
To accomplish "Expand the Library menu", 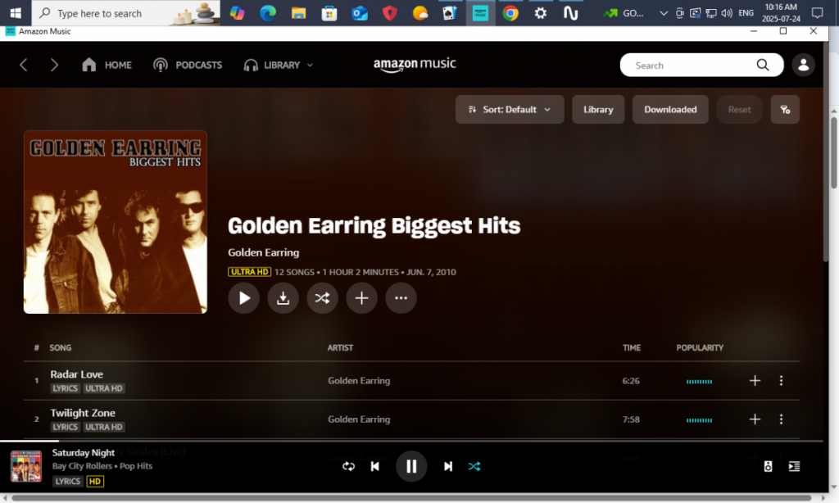I will pos(279,66).
